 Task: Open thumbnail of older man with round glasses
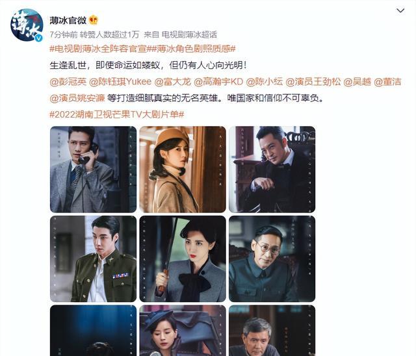coord(272,259)
